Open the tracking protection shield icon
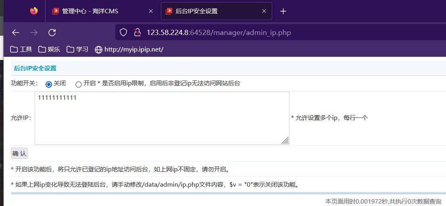This screenshot has width=446, height=206. (x=123, y=32)
